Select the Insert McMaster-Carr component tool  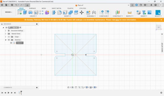pos(144,13)
